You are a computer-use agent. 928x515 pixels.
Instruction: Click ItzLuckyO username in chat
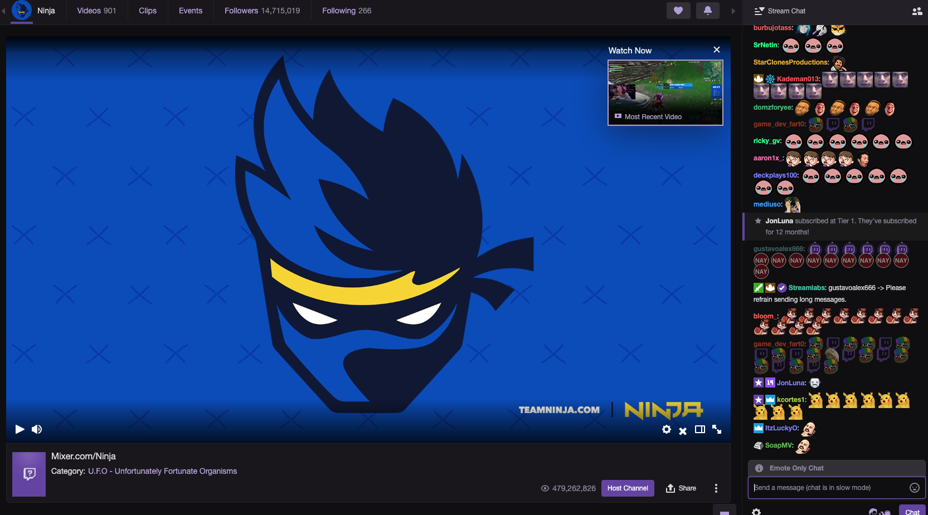click(x=782, y=428)
